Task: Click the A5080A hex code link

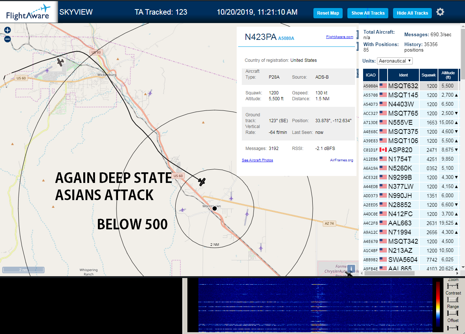Action: pos(286,38)
